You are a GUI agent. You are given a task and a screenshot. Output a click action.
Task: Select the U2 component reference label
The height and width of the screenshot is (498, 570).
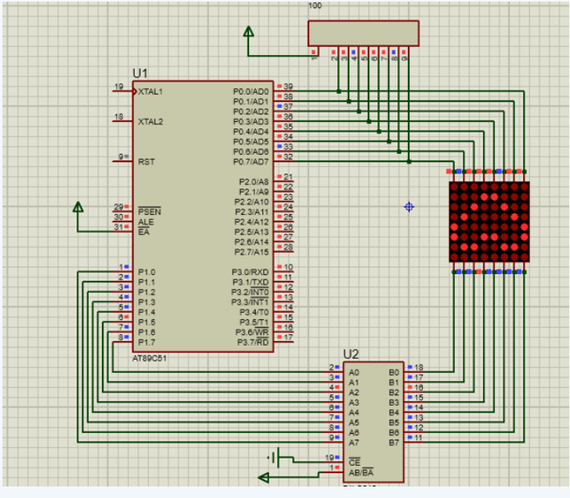[x=350, y=354]
